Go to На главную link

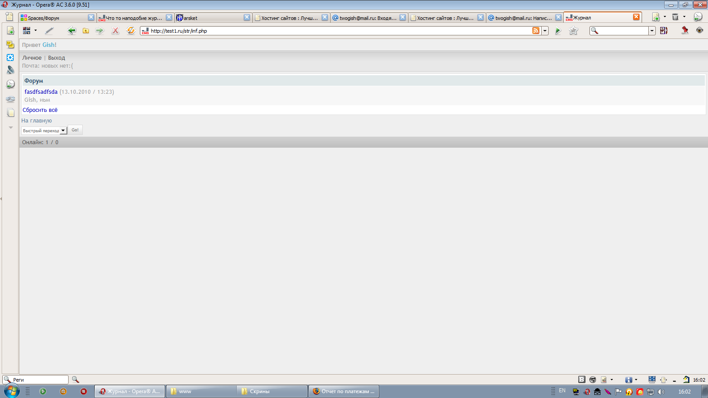(37, 121)
